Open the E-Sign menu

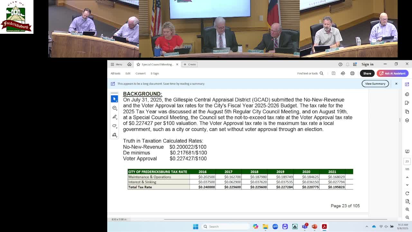[x=154, y=73]
